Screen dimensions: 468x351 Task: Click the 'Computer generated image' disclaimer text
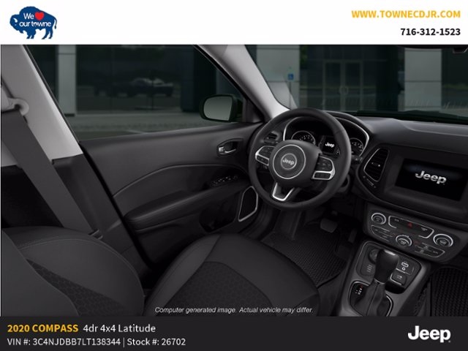coord(234,310)
